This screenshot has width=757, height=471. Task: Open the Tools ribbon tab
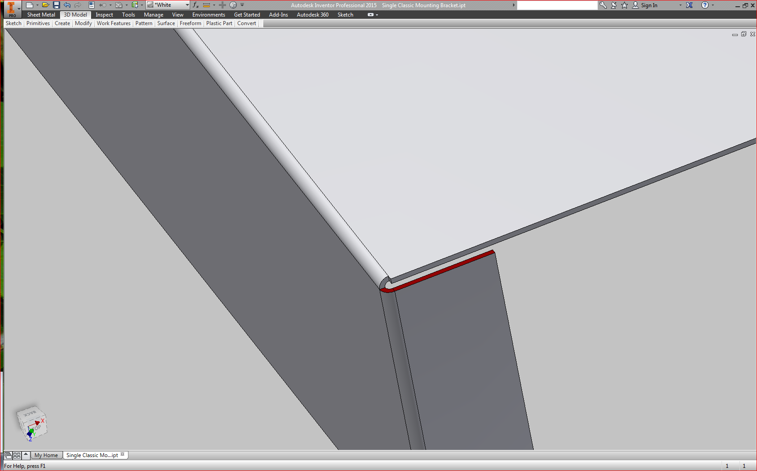(x=128, y=15)
